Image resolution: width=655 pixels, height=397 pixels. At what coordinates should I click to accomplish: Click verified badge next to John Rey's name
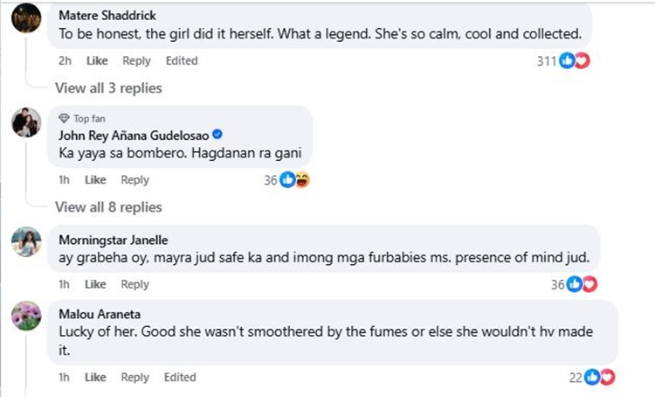(217, 135)
